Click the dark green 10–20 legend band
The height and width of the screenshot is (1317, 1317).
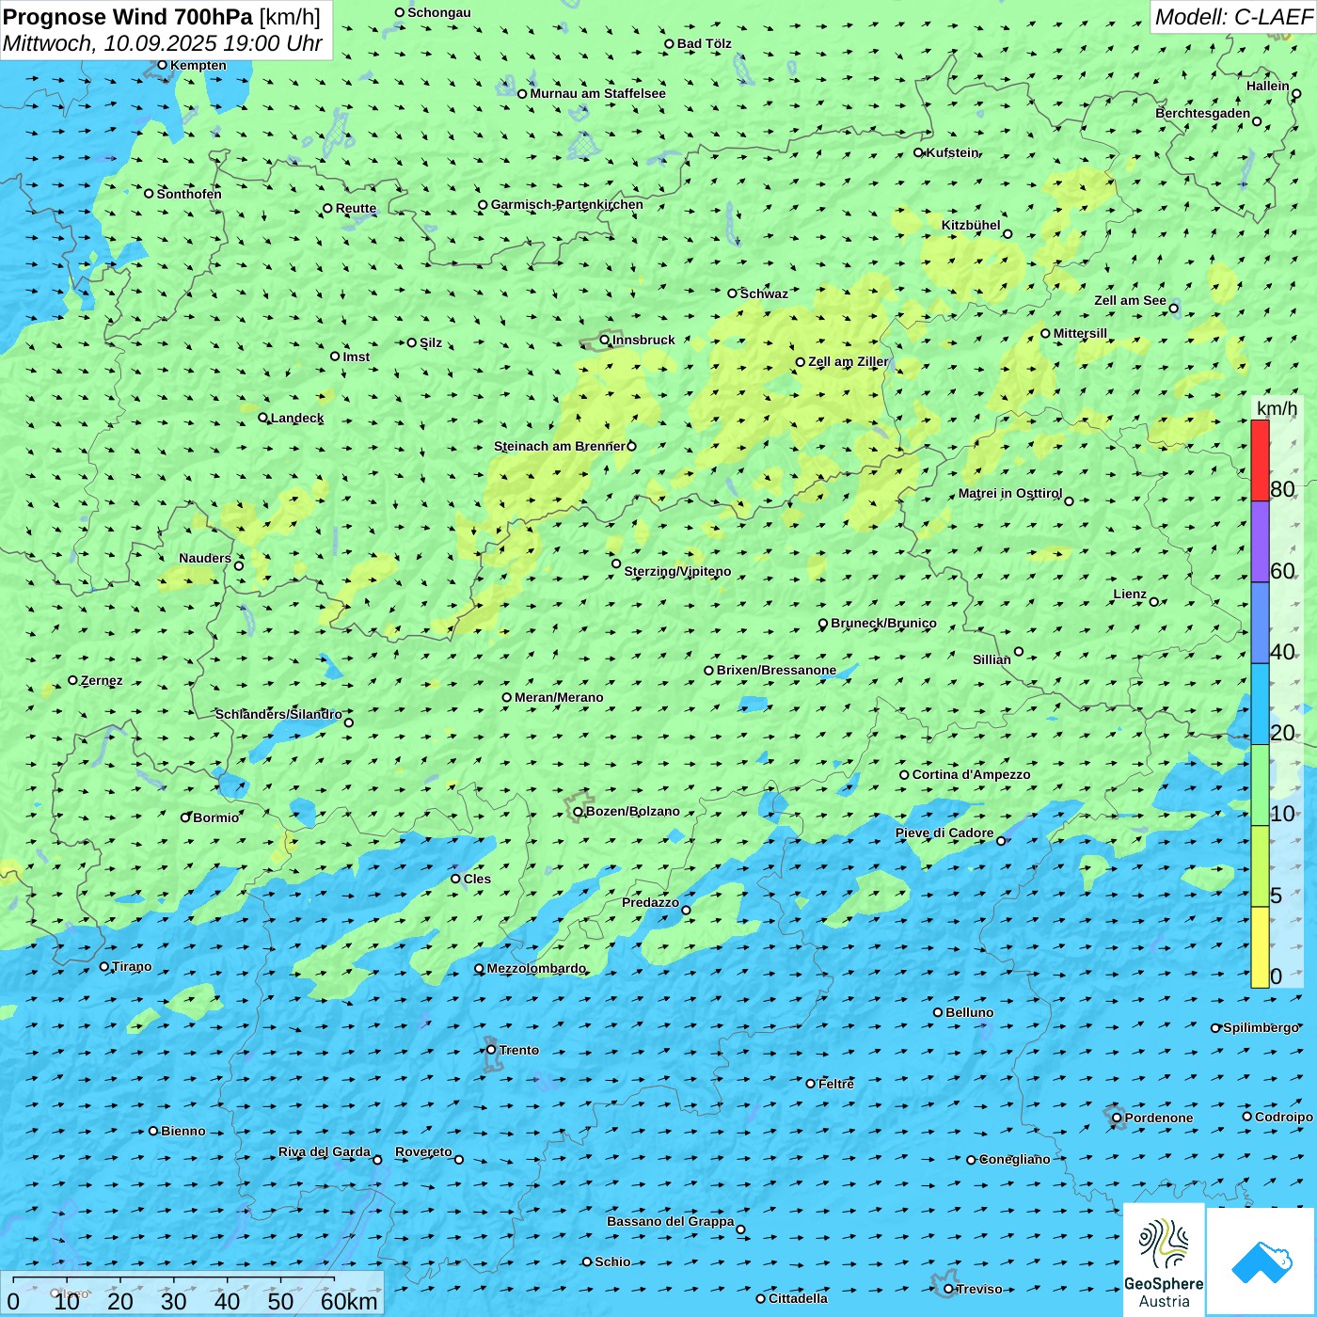point(1260,785)
